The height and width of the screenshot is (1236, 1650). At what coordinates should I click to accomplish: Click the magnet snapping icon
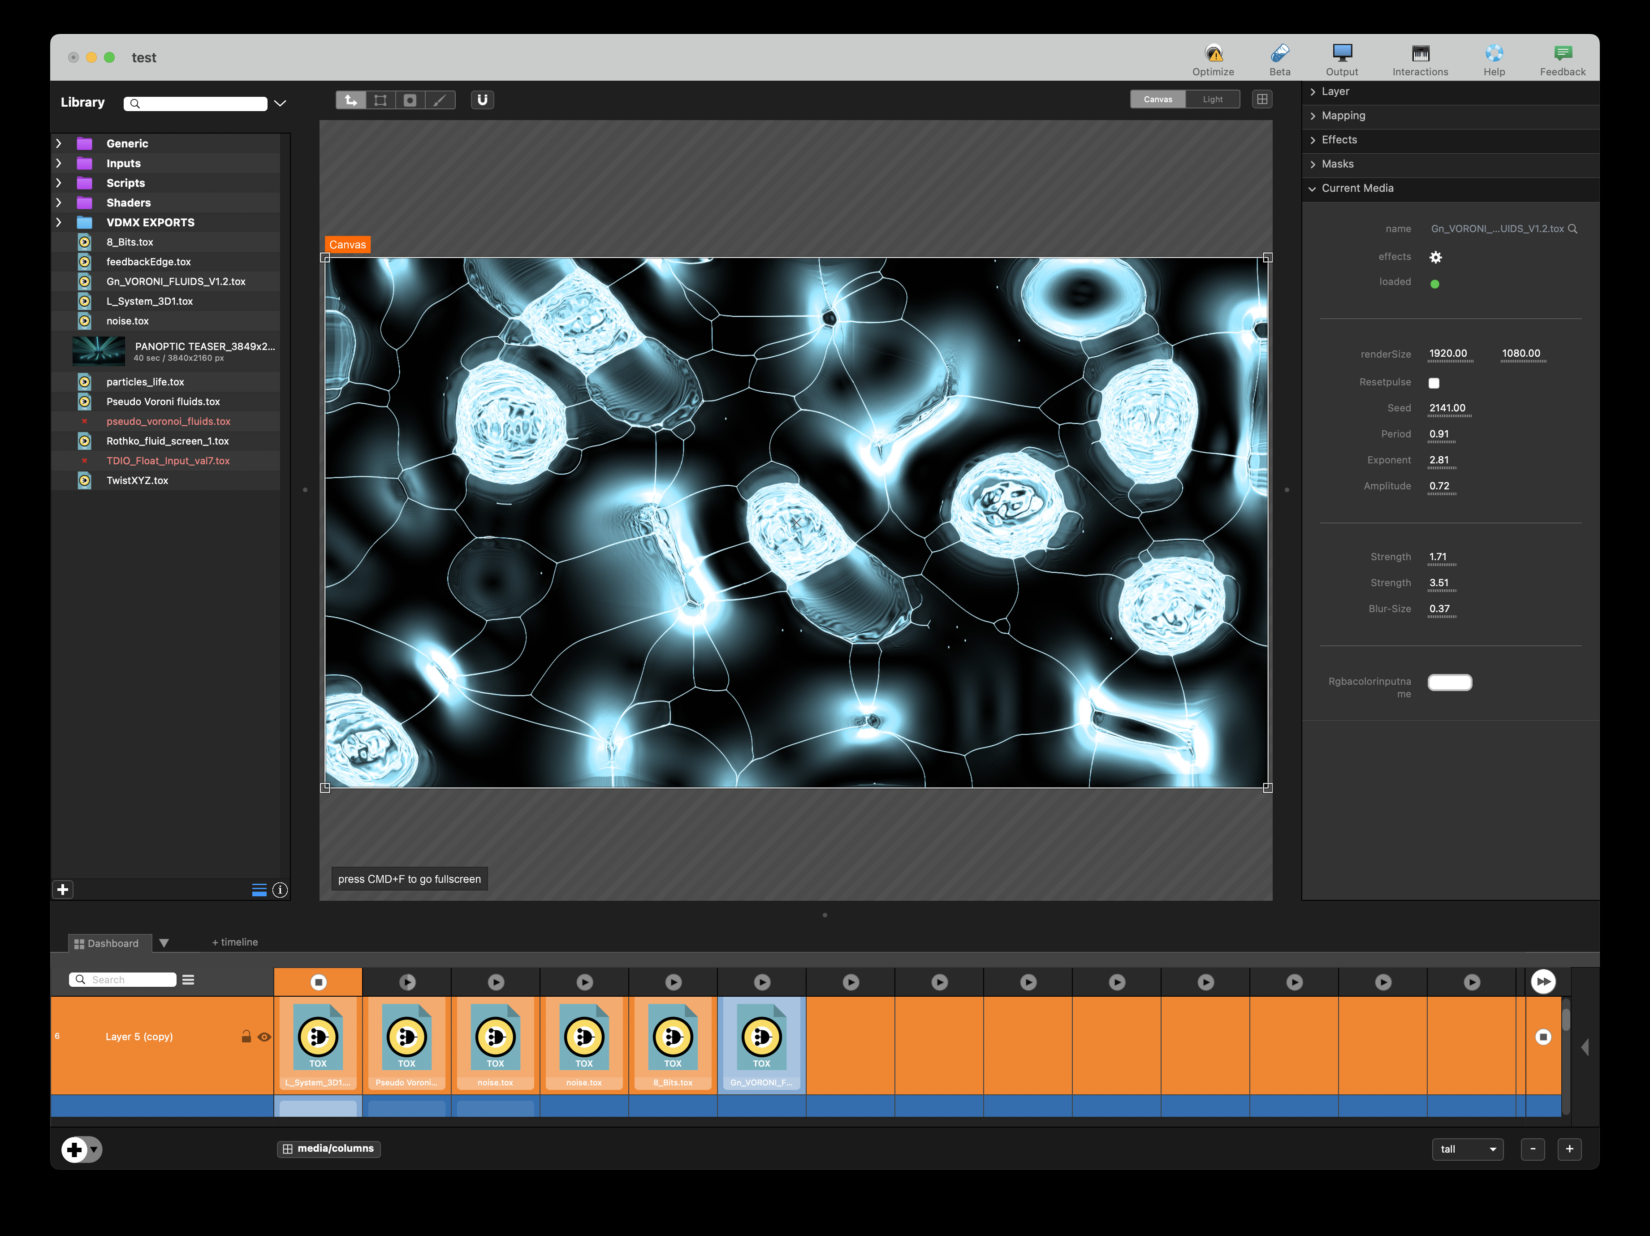click(x=482, y=100)
